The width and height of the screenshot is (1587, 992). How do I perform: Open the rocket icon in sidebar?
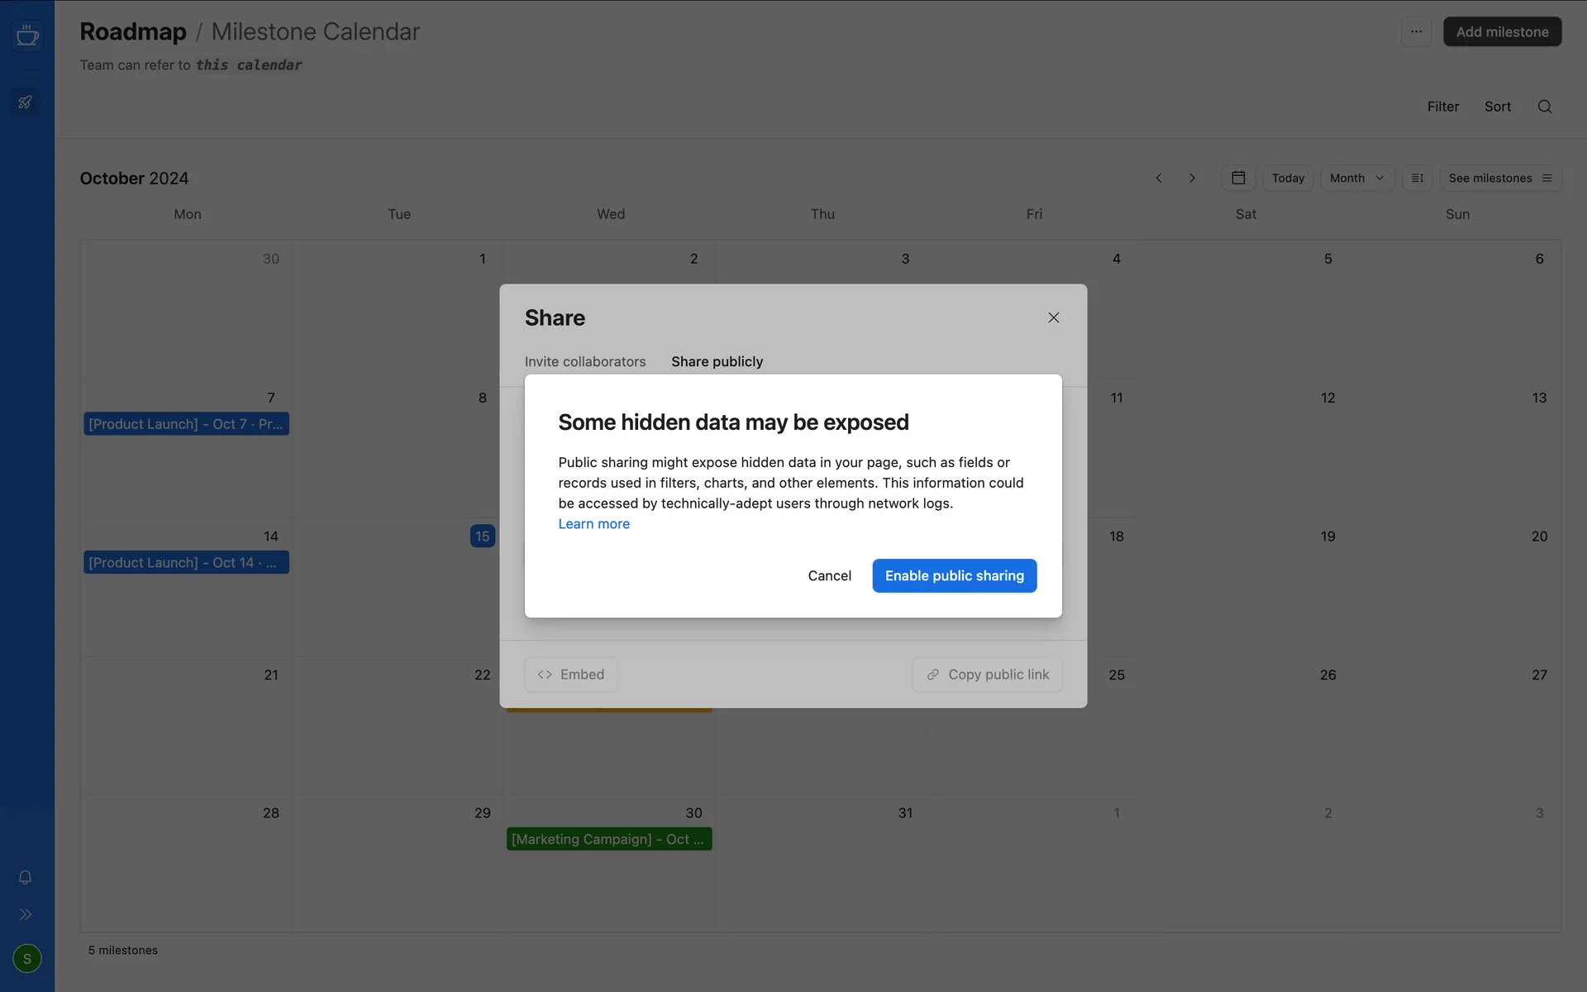point(26,103)
